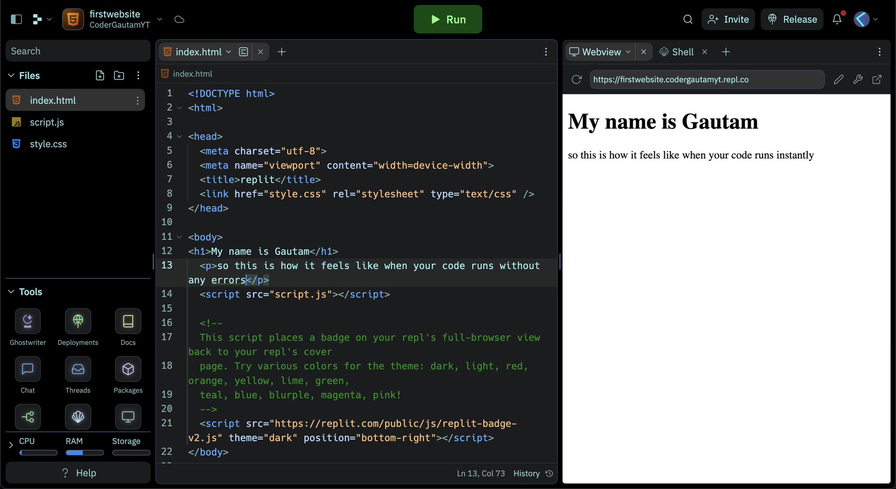This screenshot has width=896, height=489.
Task: Select index.html in the file tree
Action: pyautogui.click(x=75, y=101)
